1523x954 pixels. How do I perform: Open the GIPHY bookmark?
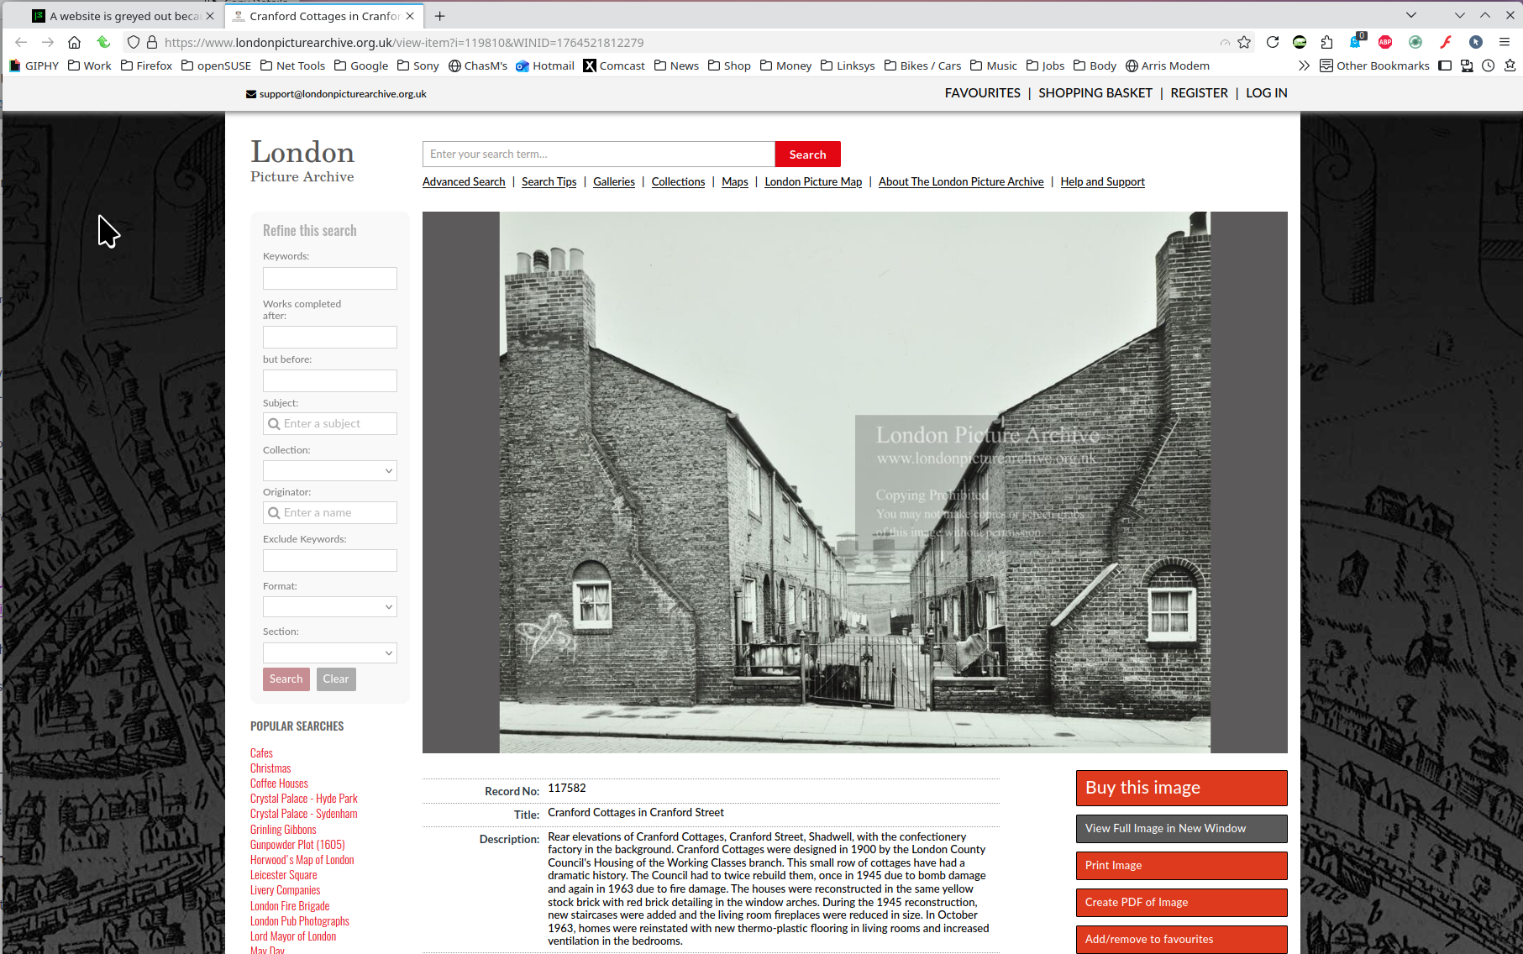tap(34, 66)
